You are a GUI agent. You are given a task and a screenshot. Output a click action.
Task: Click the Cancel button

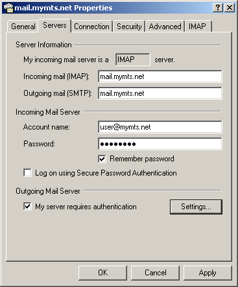(156, 273)
